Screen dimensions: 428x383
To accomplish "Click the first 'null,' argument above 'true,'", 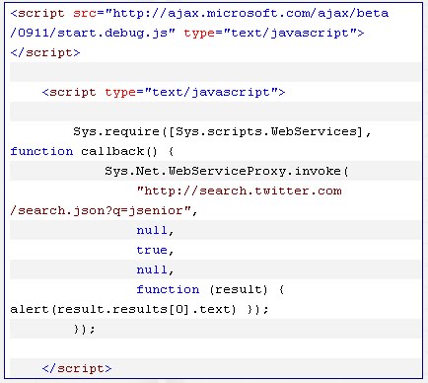I will coord(155,231).
